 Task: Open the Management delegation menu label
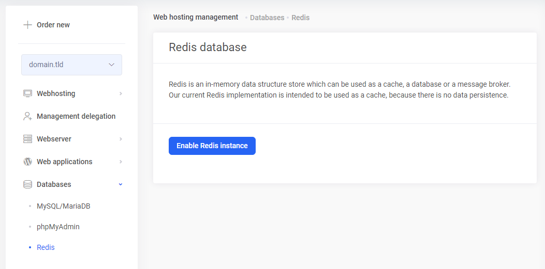pyautogui.click(x=76, y=116)
